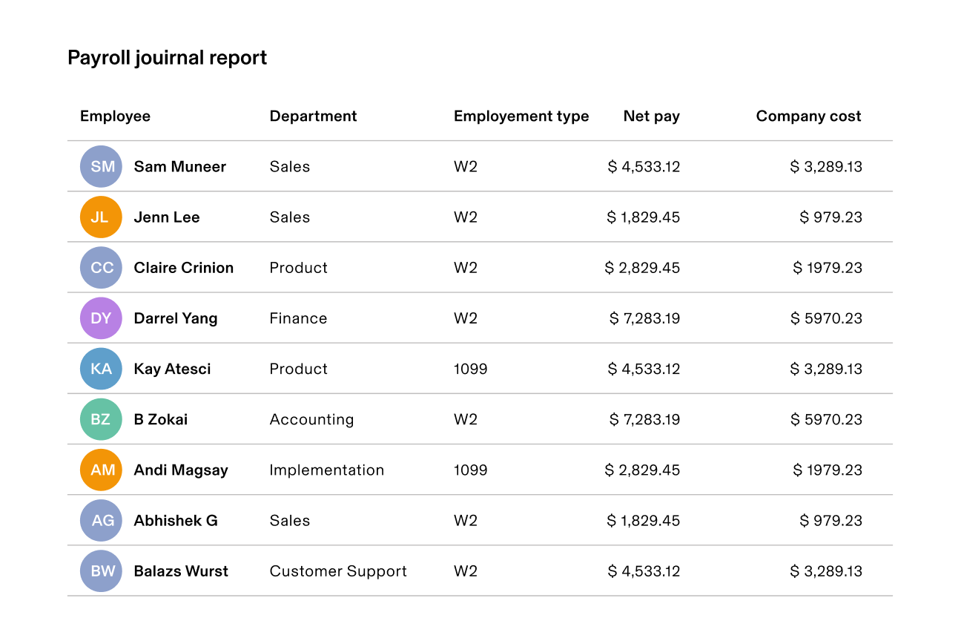Viewport: 961px width, 641px height.
Task: Select Darrel Yang's W2 employment type
Action: point(466,318)
